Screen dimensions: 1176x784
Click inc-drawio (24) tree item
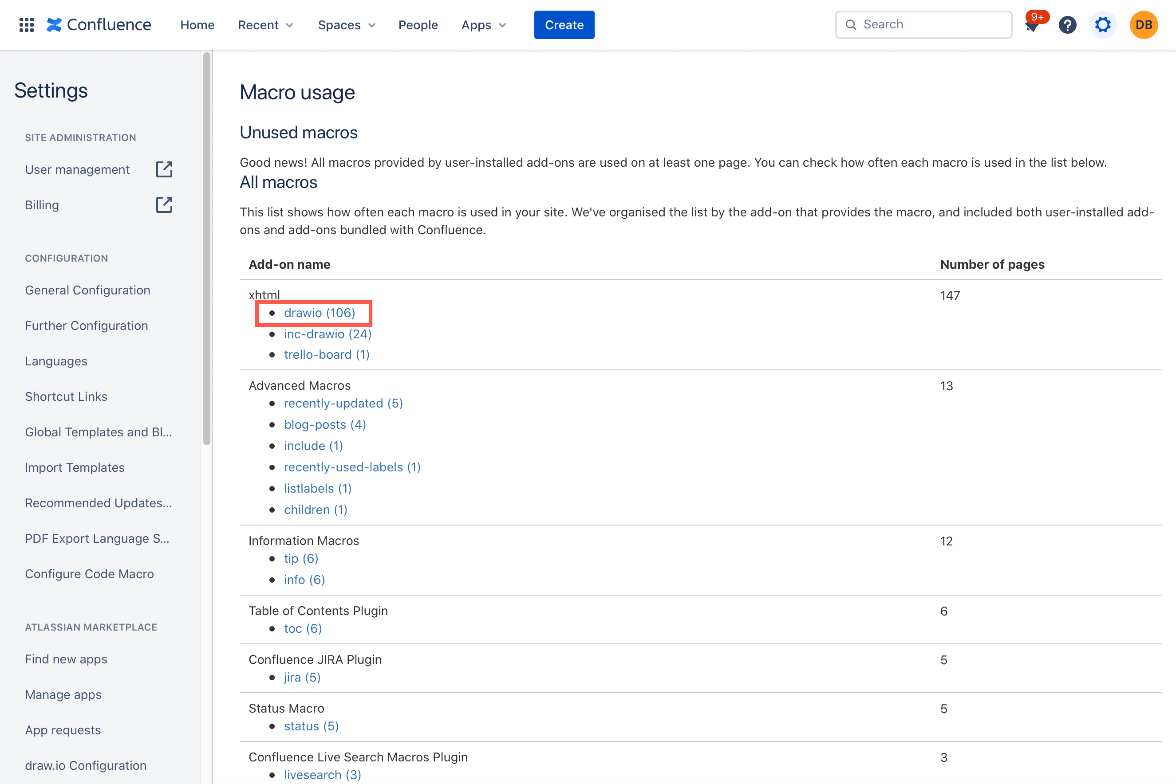coord(328,333)
